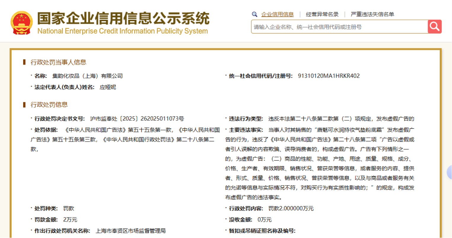Screen dimensions: 452x238
Task: Click the 法定代表人(负责人)姓名 label
Action: coord(64,87)
